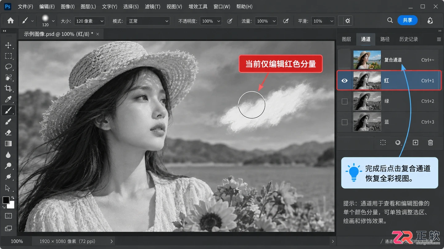
Task: Choose the Lasso tool
Action: coord(8,67)
